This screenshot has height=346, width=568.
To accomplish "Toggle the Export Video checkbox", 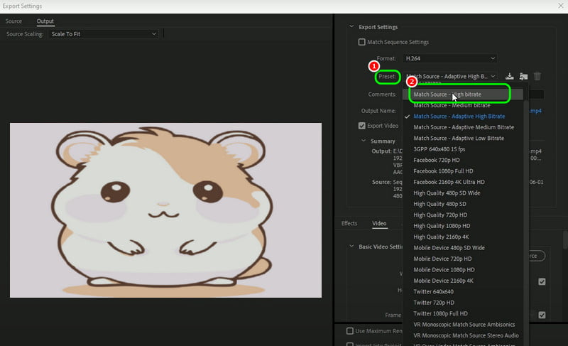I will 361,126.
